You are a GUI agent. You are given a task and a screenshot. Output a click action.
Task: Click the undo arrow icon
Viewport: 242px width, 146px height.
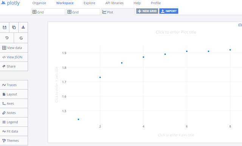(x=7, y=38)
